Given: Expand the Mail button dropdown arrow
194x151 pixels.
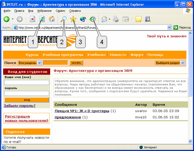Looking at the screenshot, I should coord(109,19).
